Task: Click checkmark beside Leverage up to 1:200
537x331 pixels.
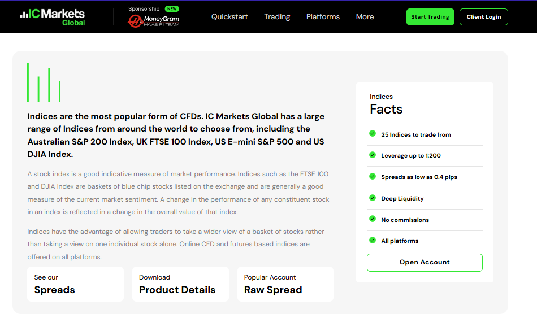Action: point(373,155)
